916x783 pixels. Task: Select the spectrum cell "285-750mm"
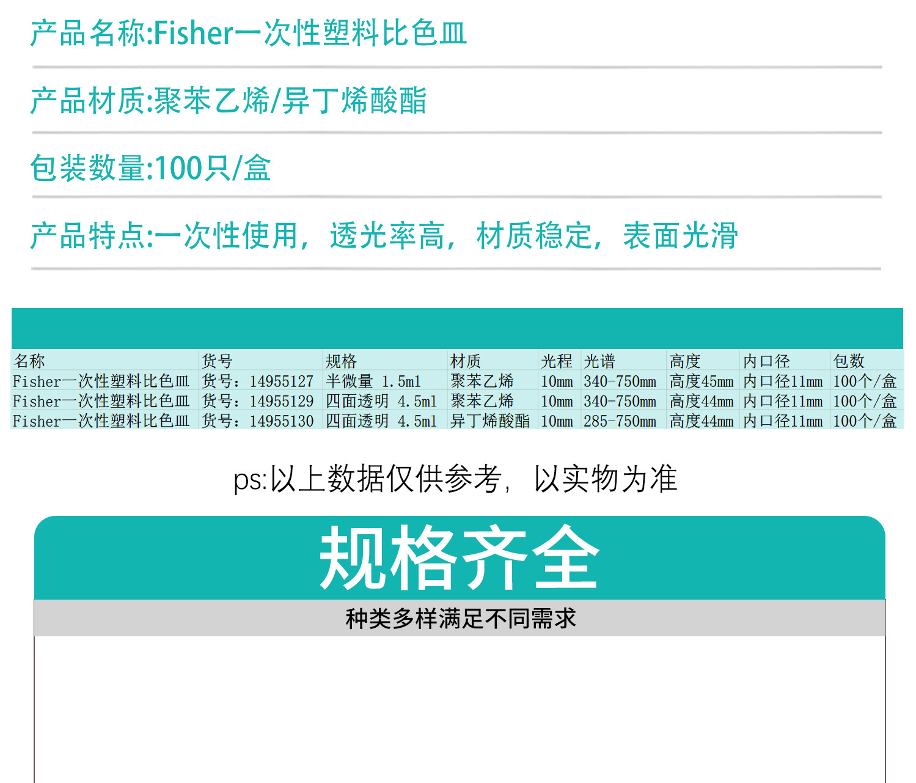click(x=620, y=421)
